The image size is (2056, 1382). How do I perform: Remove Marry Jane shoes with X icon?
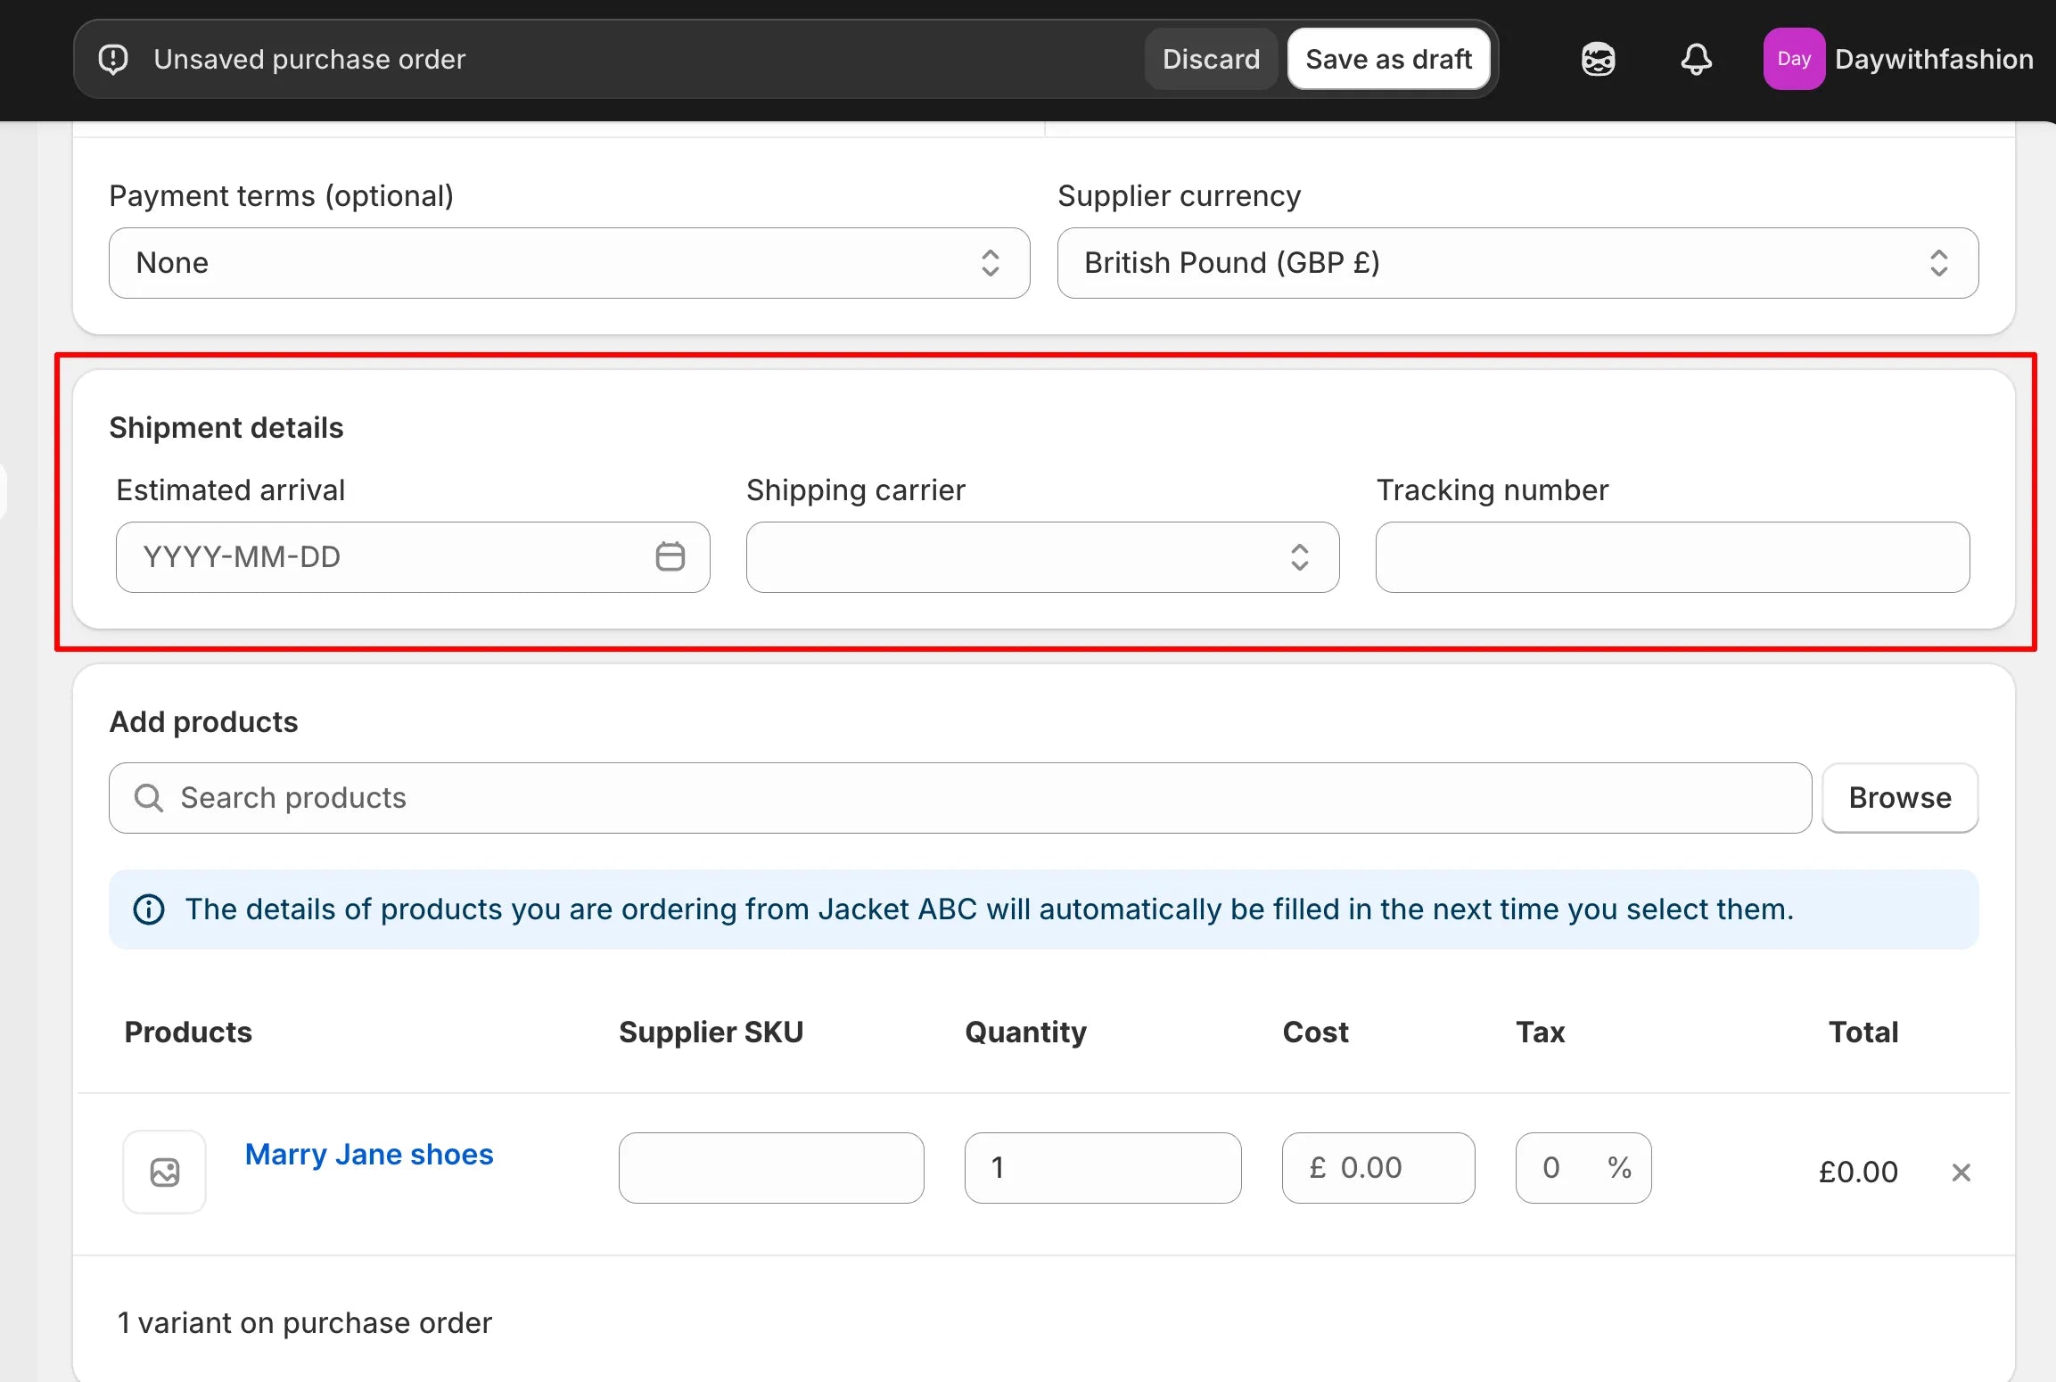click(x=1961, y=1172)
